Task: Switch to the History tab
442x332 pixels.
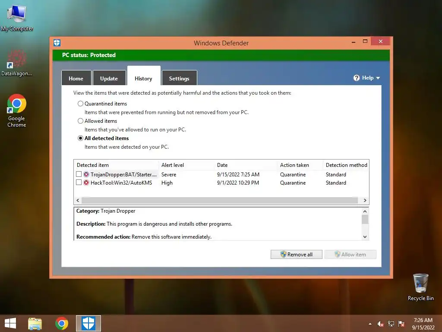Action: click(x=144, y=76)
